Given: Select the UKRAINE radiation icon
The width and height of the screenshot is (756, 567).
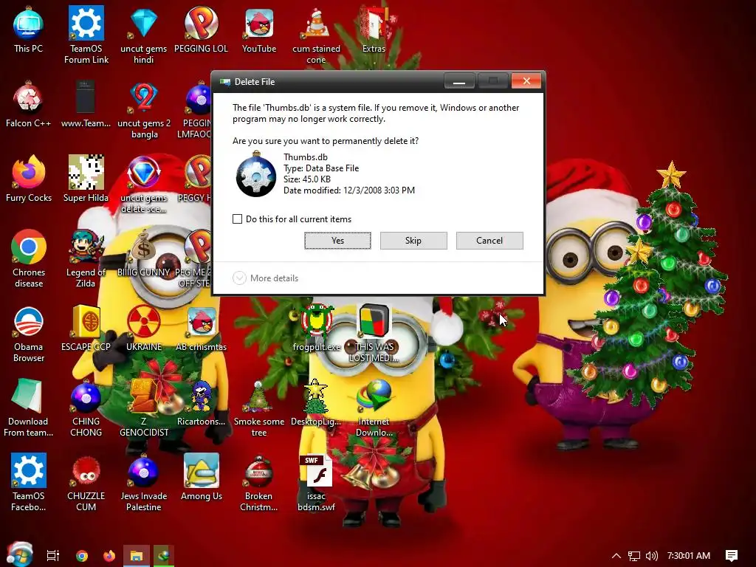Looking at the screenshot, I should (144, 329).
